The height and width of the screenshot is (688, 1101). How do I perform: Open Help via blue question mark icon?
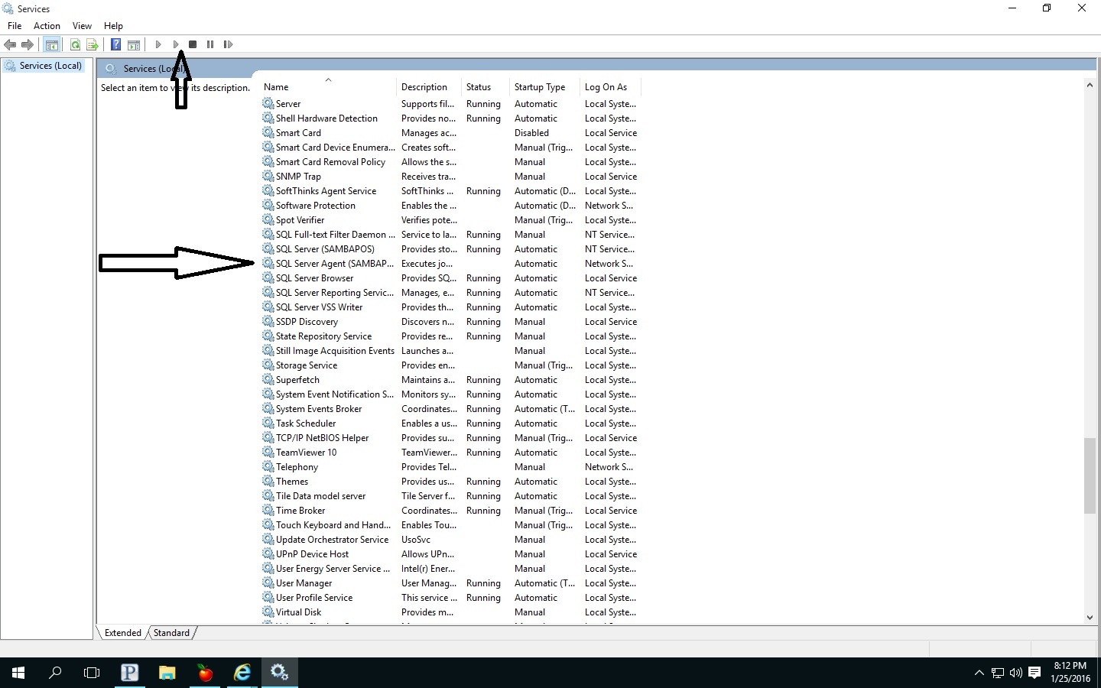115,44
